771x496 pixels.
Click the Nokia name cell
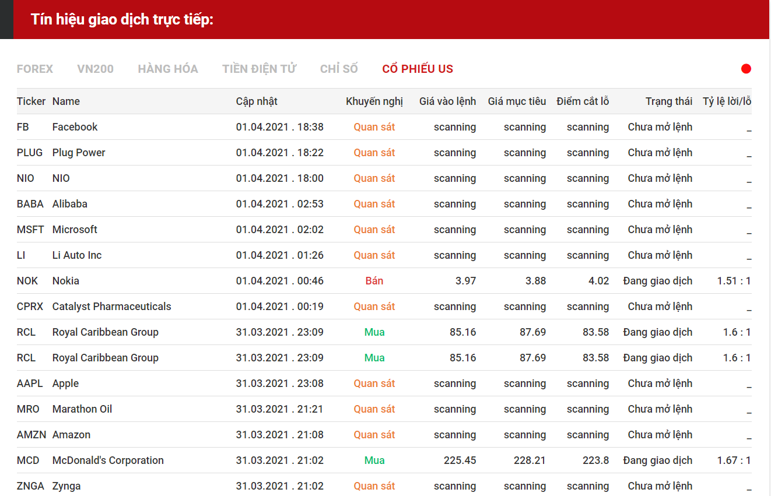click(66, 281)
